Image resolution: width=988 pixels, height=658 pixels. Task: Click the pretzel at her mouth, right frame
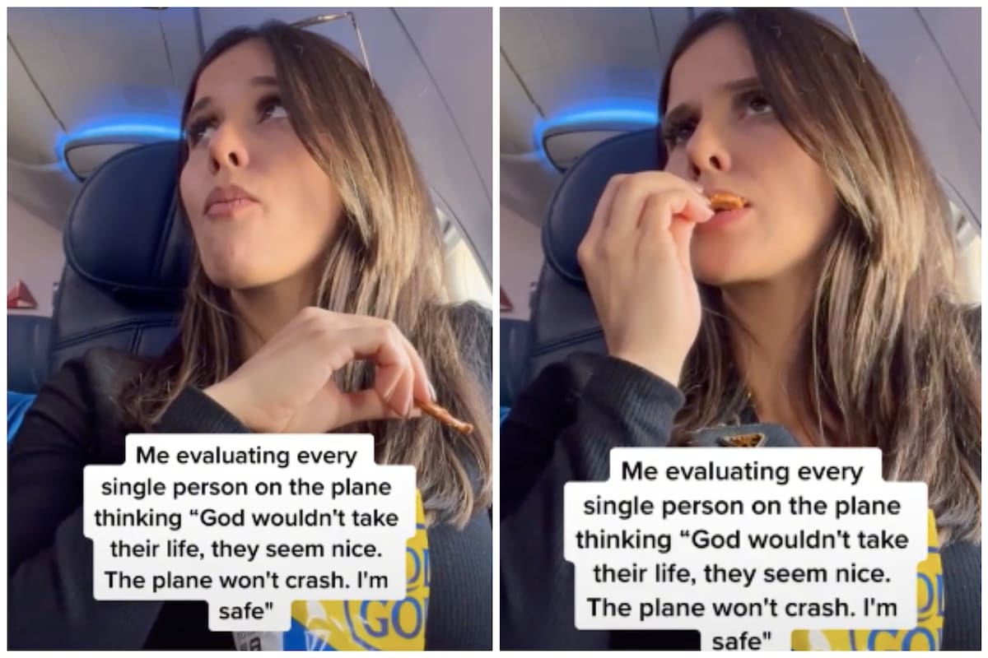pyautogui.click(x=727, y=201)
